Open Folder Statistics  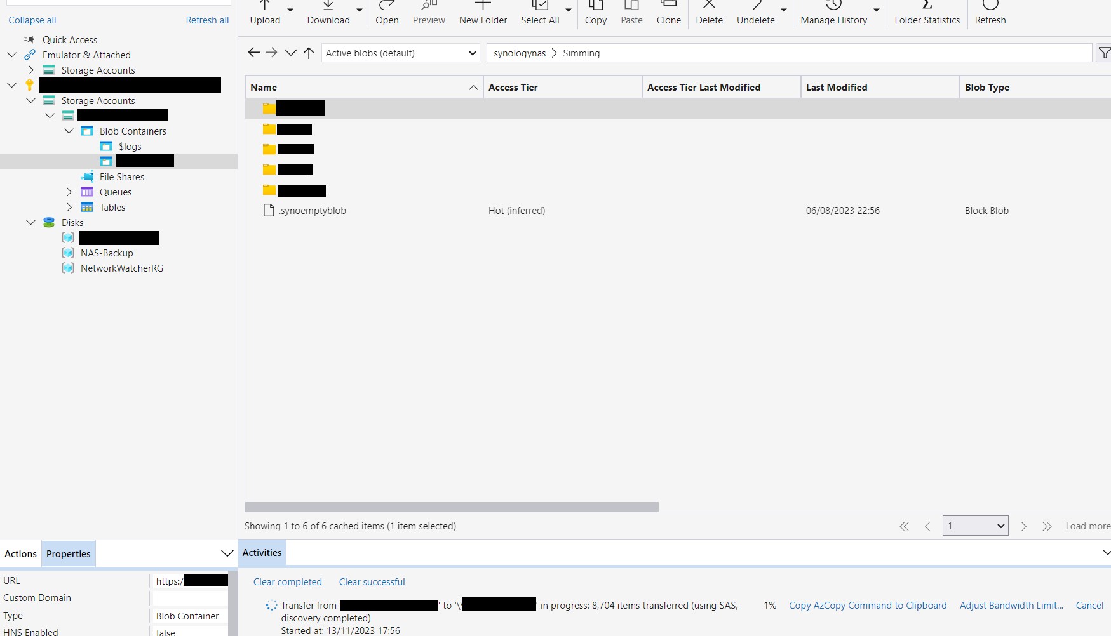point(927,13)
